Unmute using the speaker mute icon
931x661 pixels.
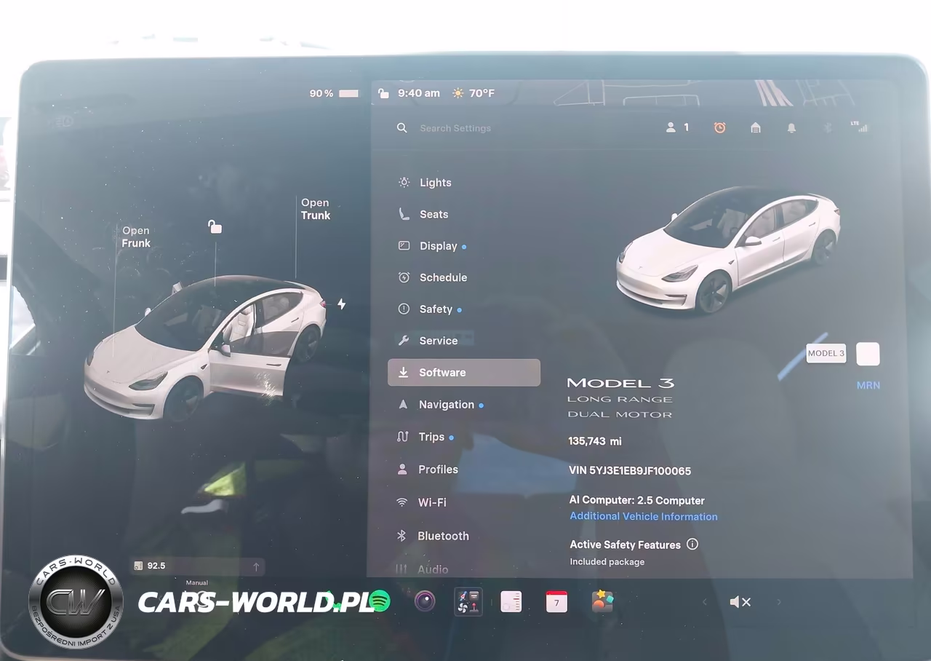click(x=740, y=602)
